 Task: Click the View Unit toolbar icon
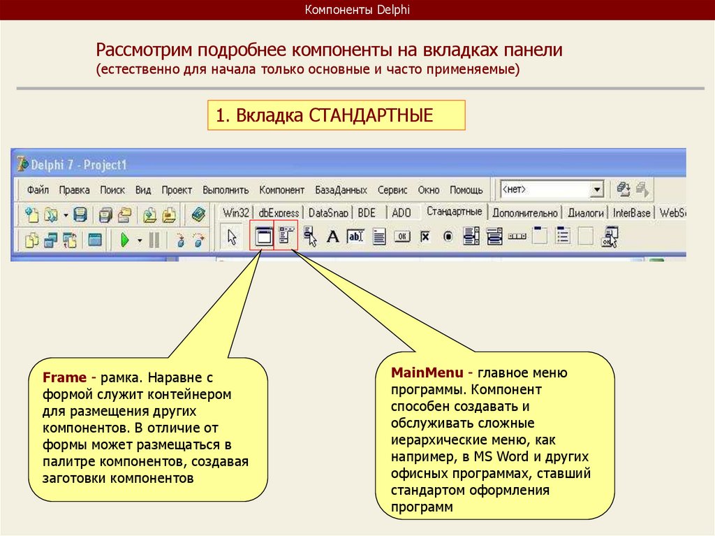point(32,240)
